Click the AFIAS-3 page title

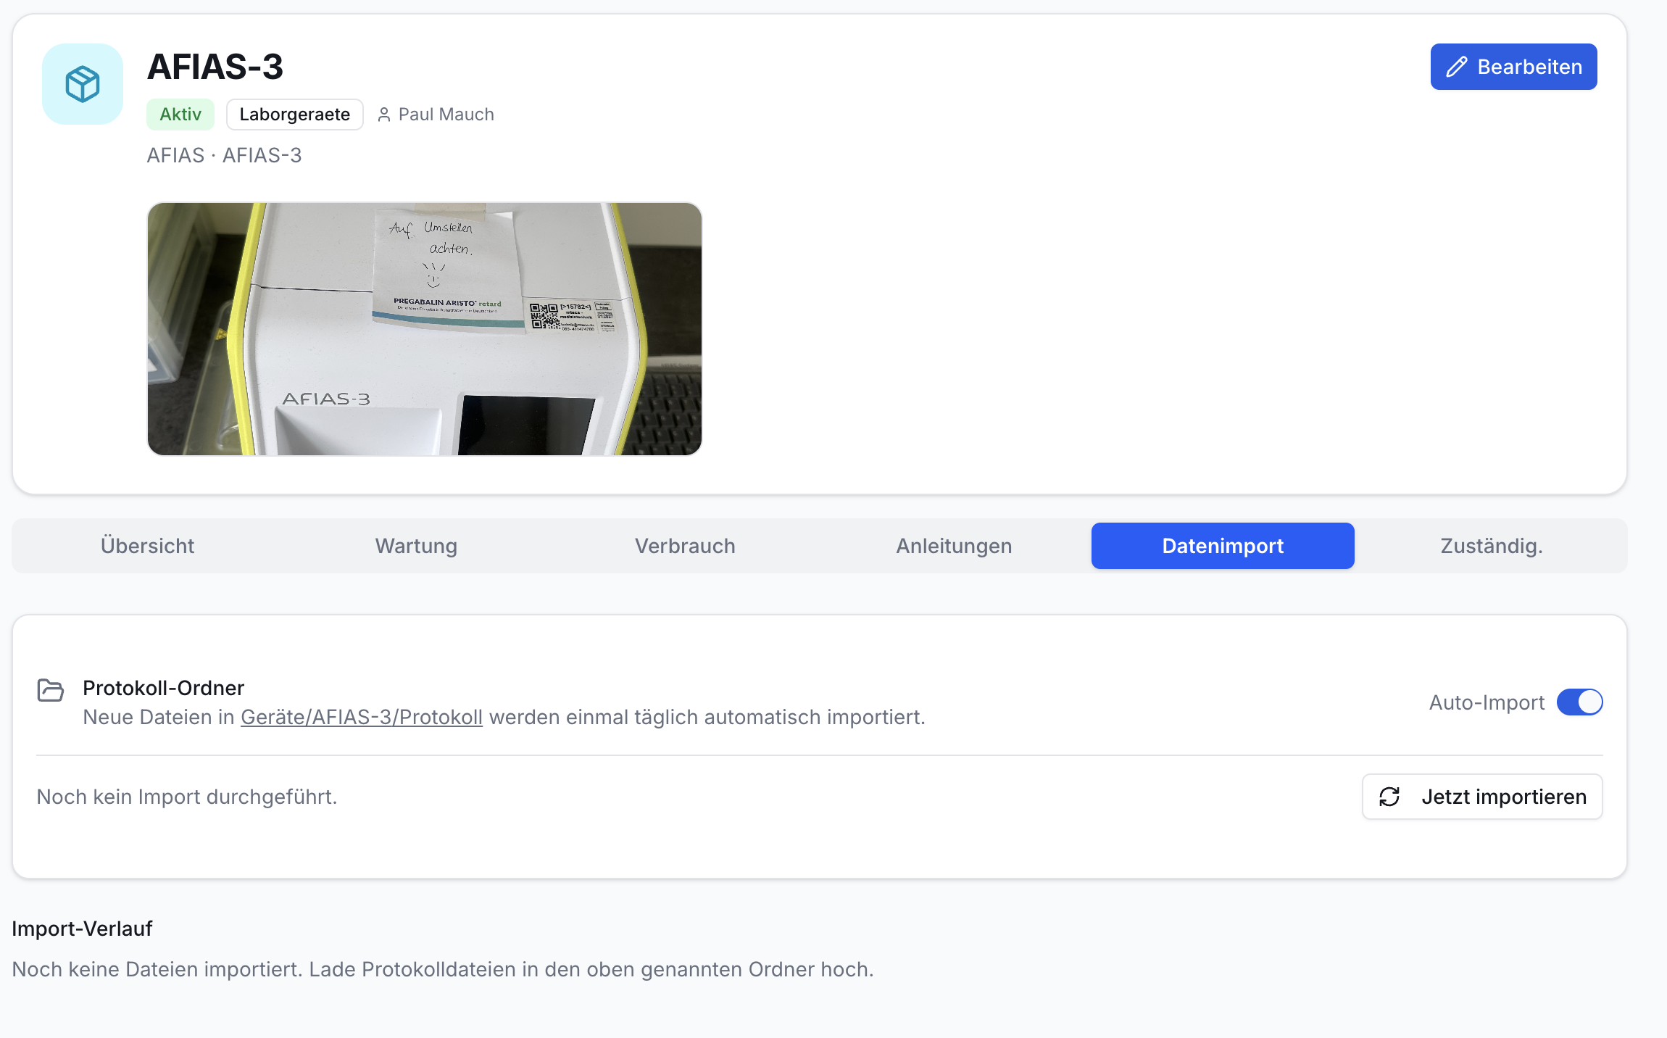tap(215, 67)
